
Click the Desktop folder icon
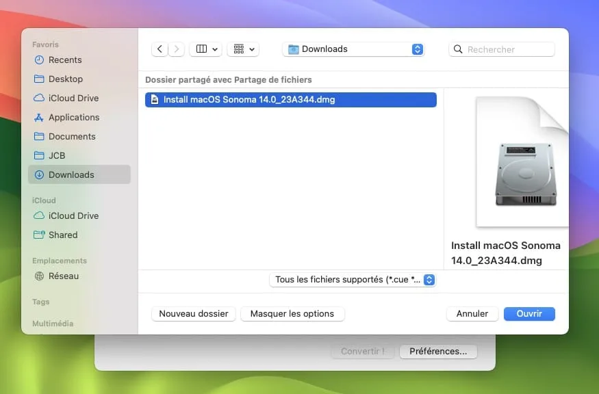coord(39,79)
